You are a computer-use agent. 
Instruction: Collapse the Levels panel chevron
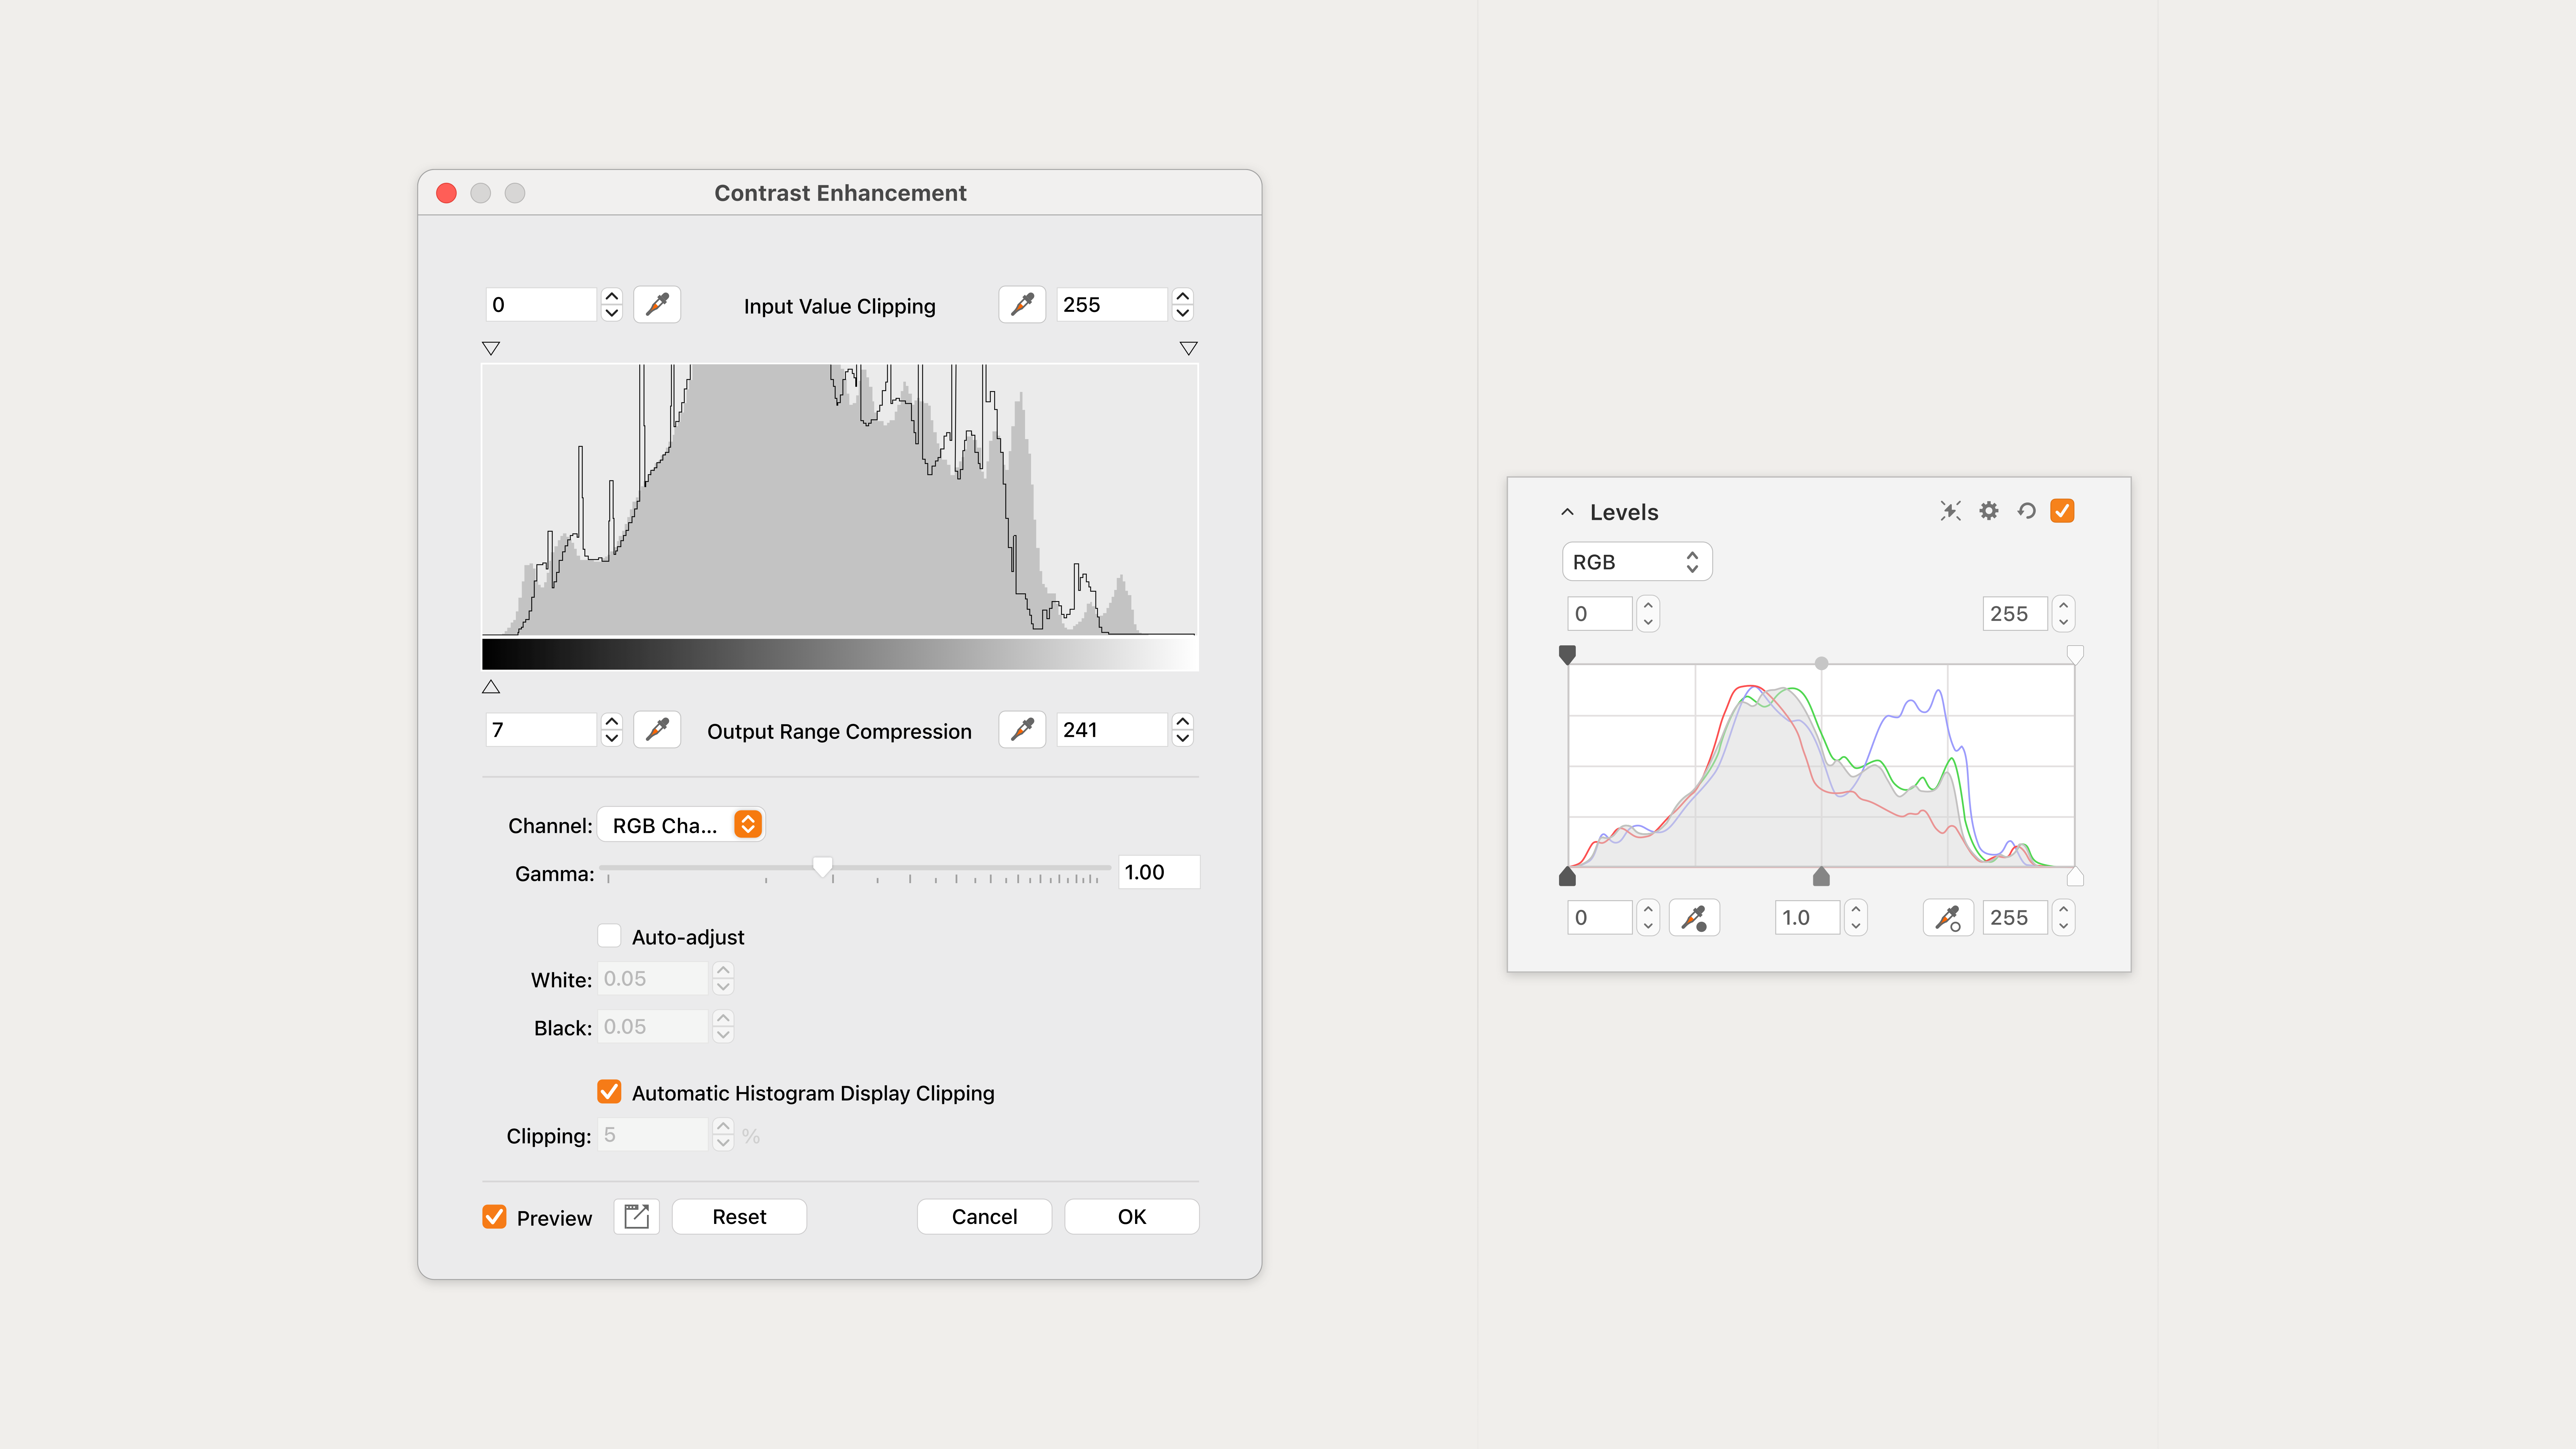coord(1567,512)
